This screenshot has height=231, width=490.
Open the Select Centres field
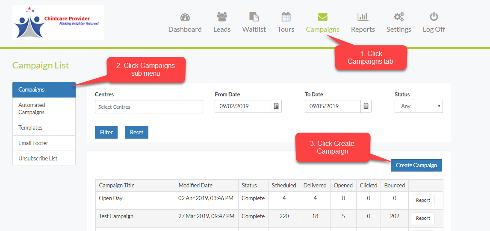pos(149,107)
